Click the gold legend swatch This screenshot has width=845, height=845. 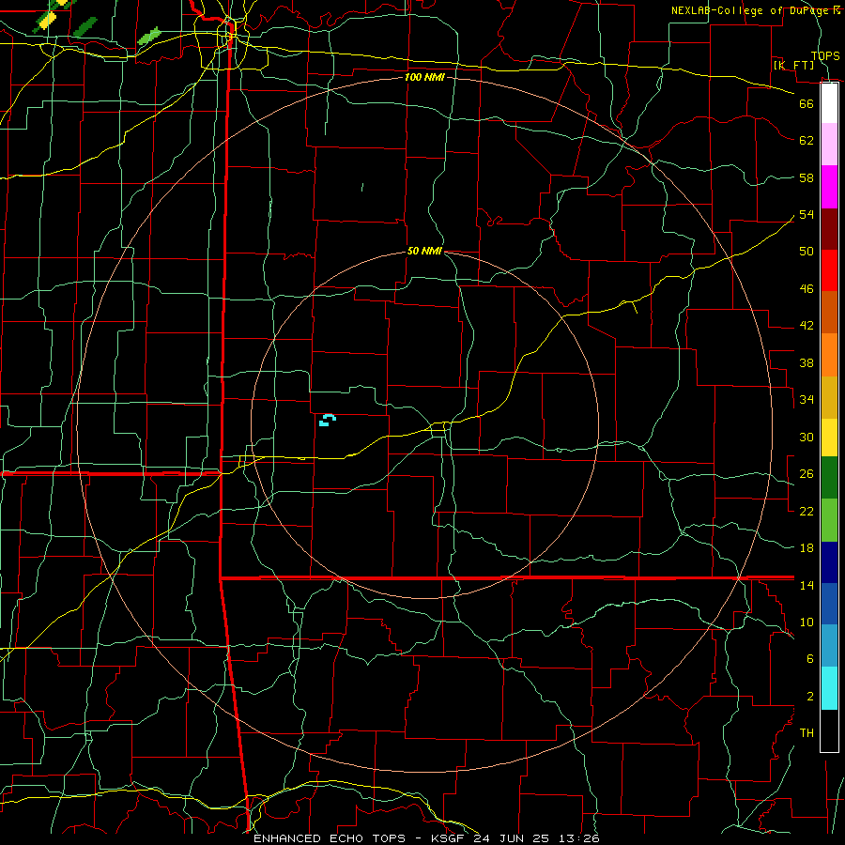[829, 397]
